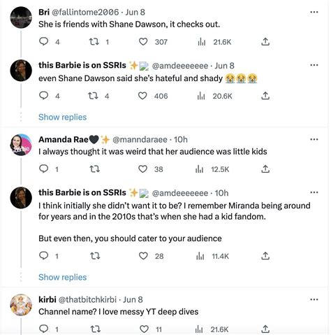331x335 pixels.
Task: Share the 'hateful and shady' tweet
Action: click(265, 96)
